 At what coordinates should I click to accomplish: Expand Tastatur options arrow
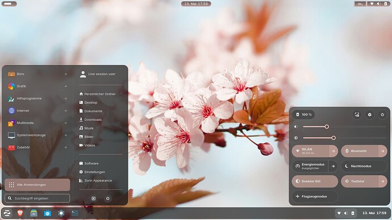tap(382, 181)
